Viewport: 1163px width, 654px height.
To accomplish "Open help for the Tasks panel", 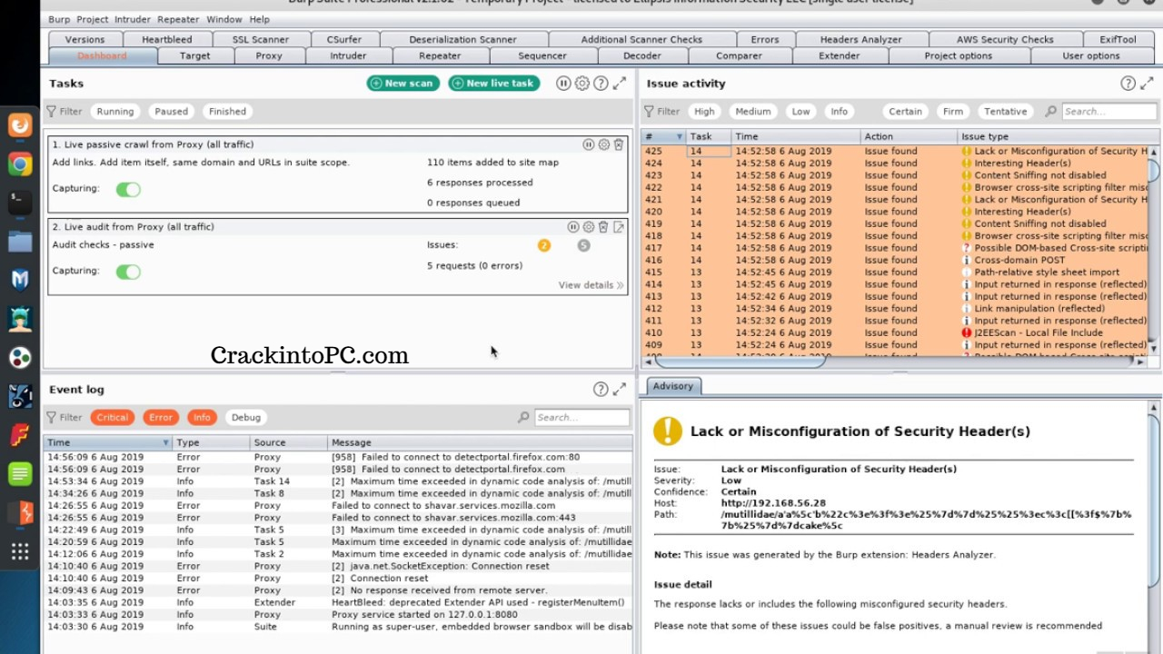I will tap(601, 84).
